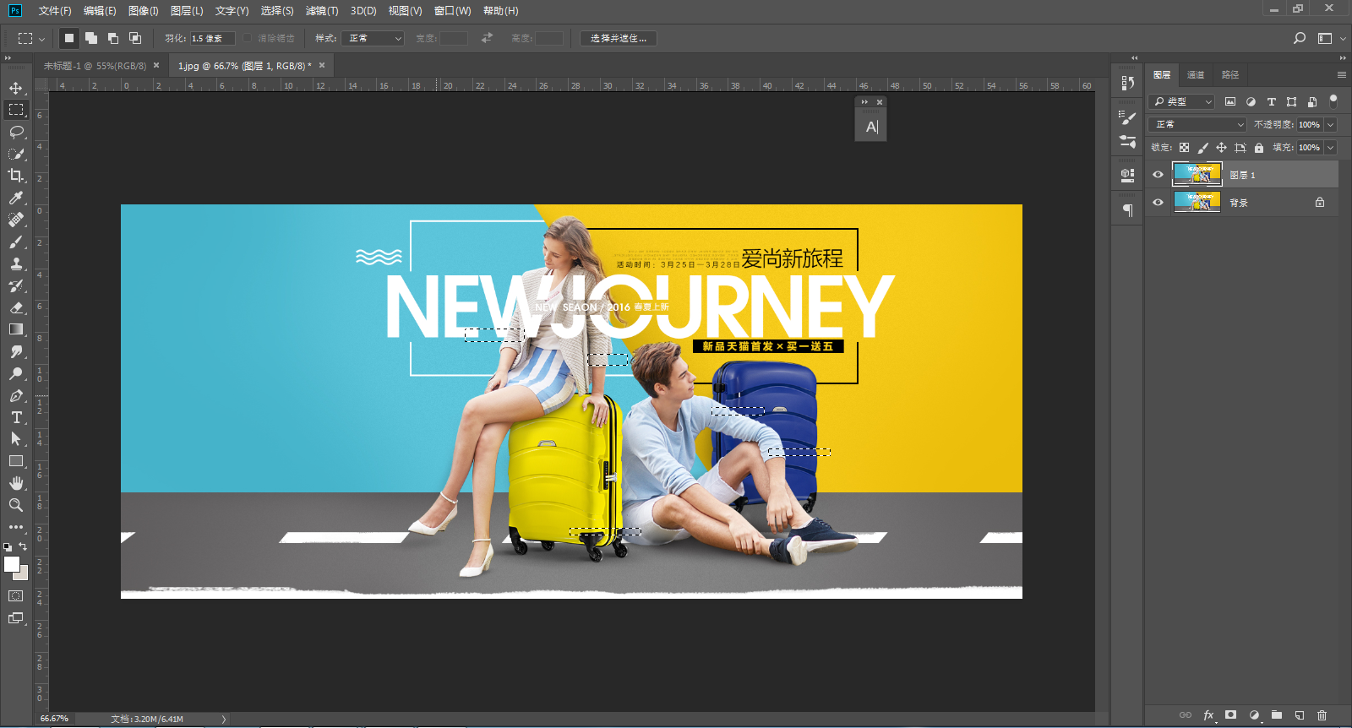The image size is (1352, 728).
Task: Toggle the pixel layer filter
Action: (x=1230, y=101)
